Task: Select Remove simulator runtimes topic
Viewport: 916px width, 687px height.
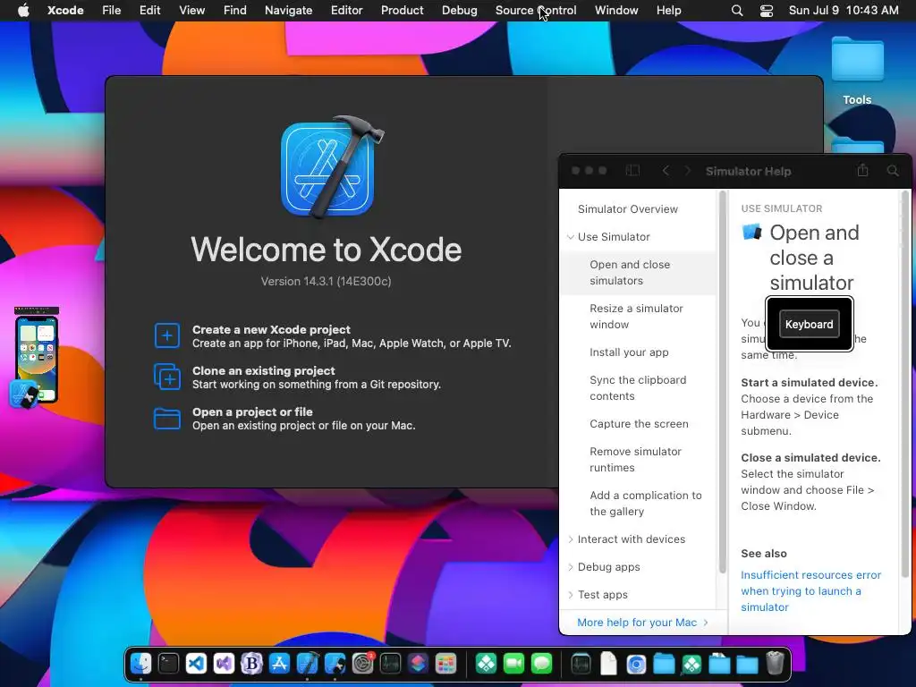Action: click(x=636, y=460)
